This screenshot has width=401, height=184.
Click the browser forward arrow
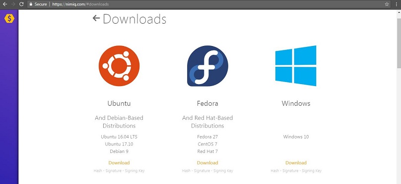[x=13, y=4]
